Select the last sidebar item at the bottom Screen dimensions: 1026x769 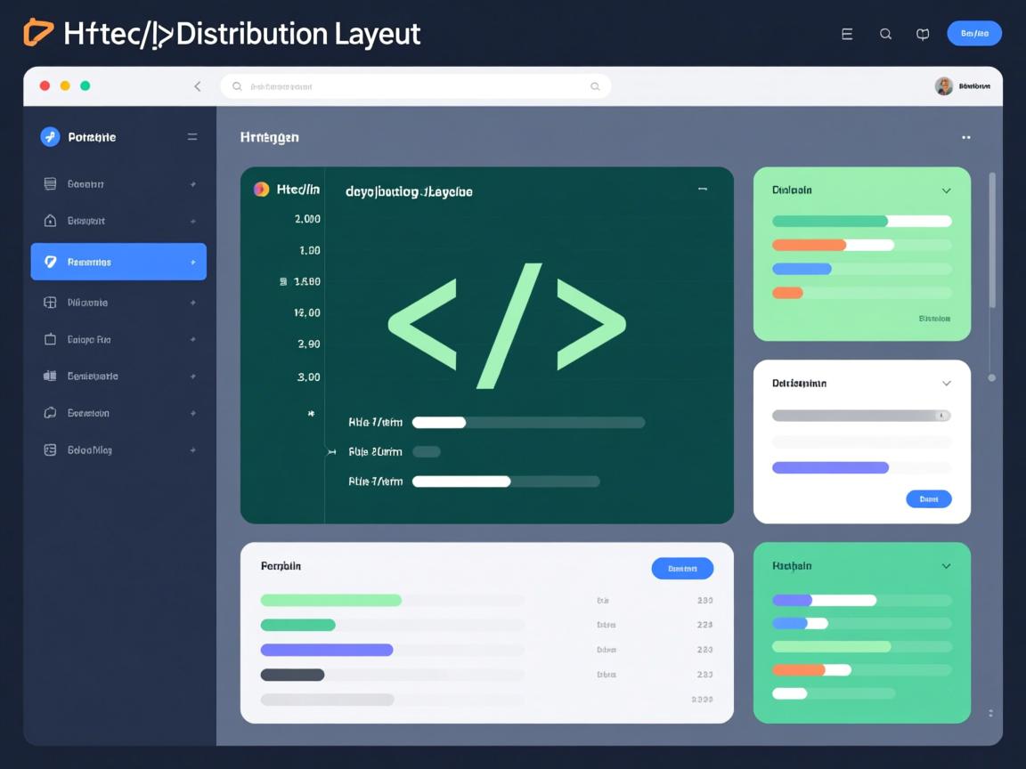tap(118, 450)
